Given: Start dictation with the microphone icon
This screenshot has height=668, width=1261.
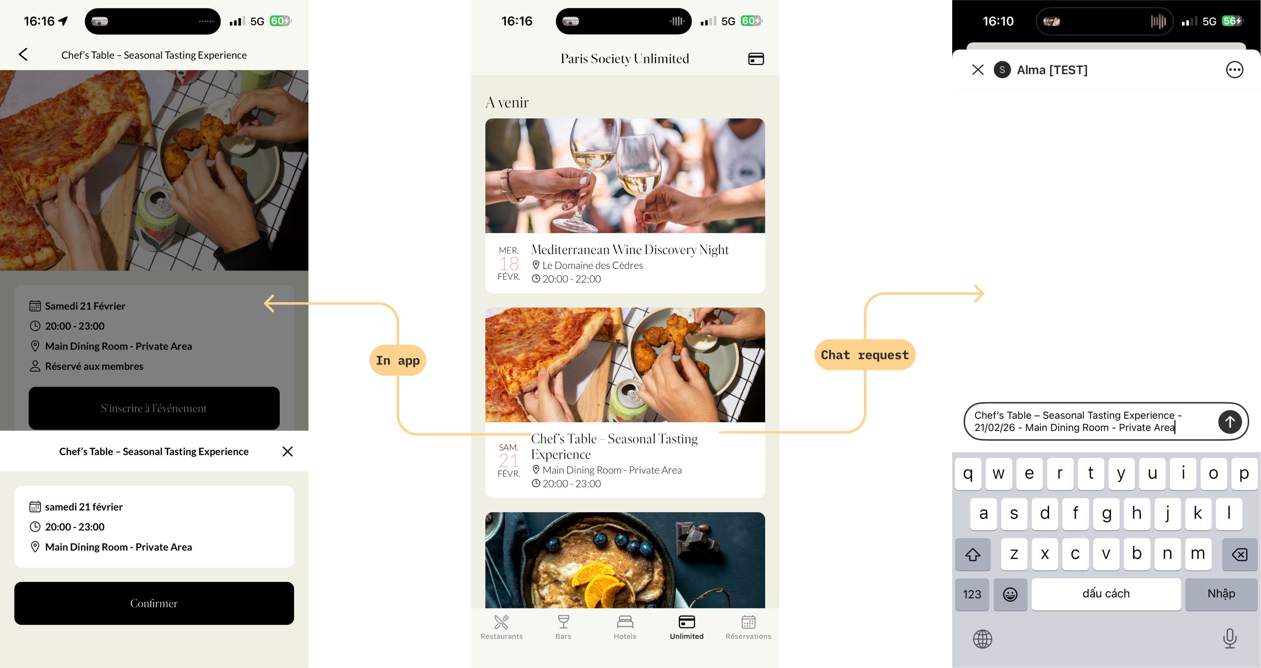Looking at the screenshot, I should [x=1229, y=639].
